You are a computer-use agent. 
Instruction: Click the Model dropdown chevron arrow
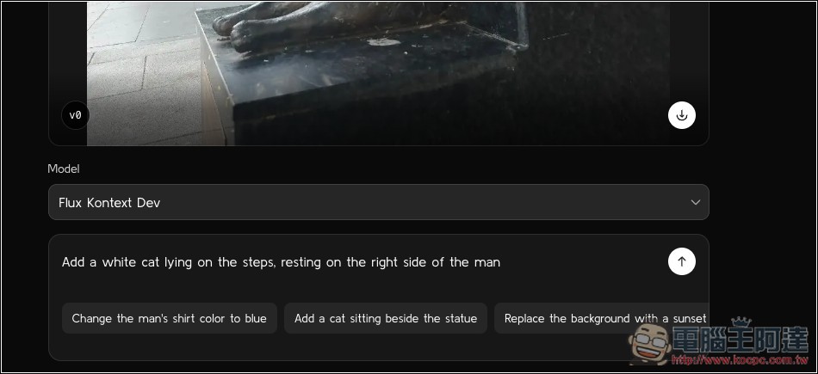[696, 202]
